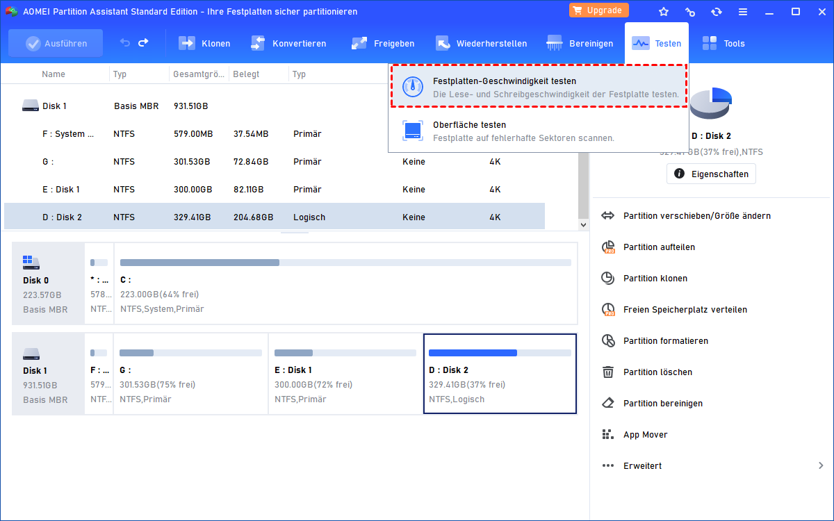Select the G : partition row in list
Viewport: 834px width, 521px height.
275,162
